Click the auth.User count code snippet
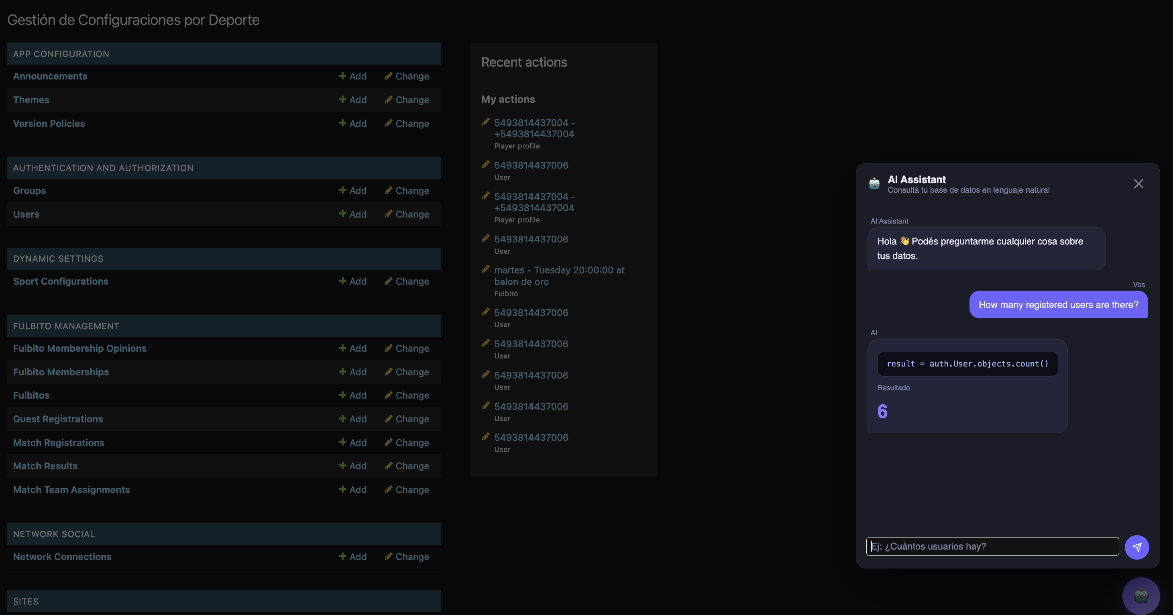 967,364
